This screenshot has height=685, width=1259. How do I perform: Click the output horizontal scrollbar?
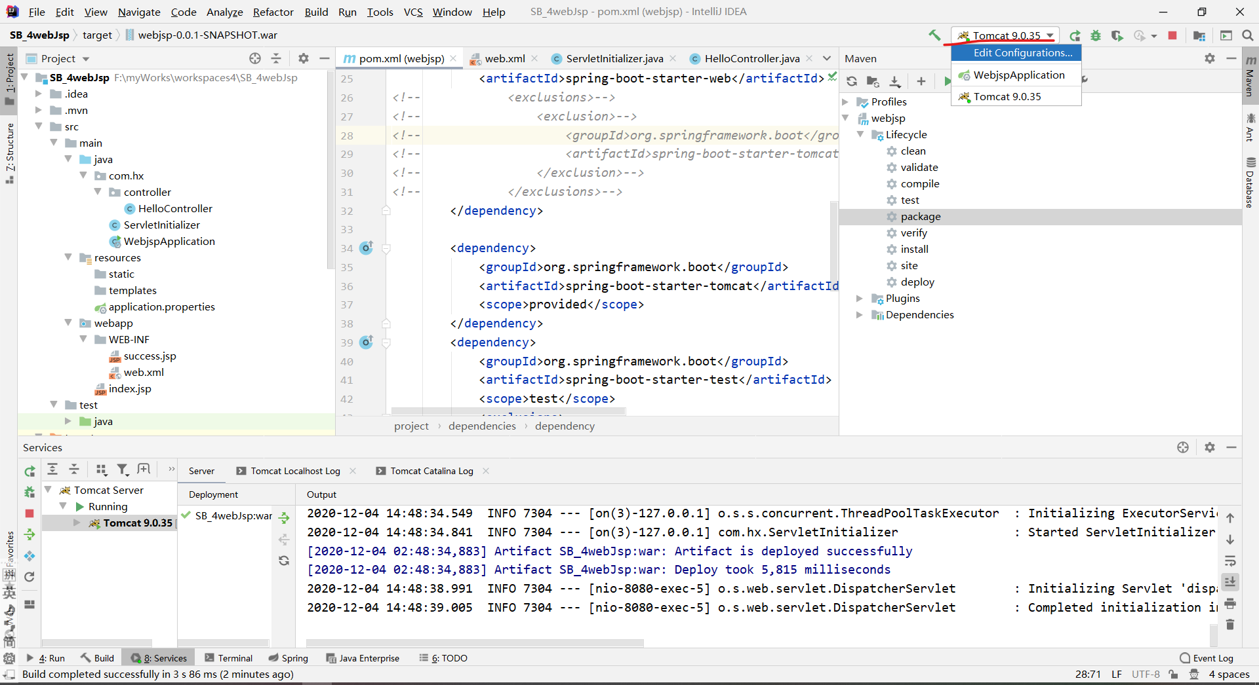475,643
